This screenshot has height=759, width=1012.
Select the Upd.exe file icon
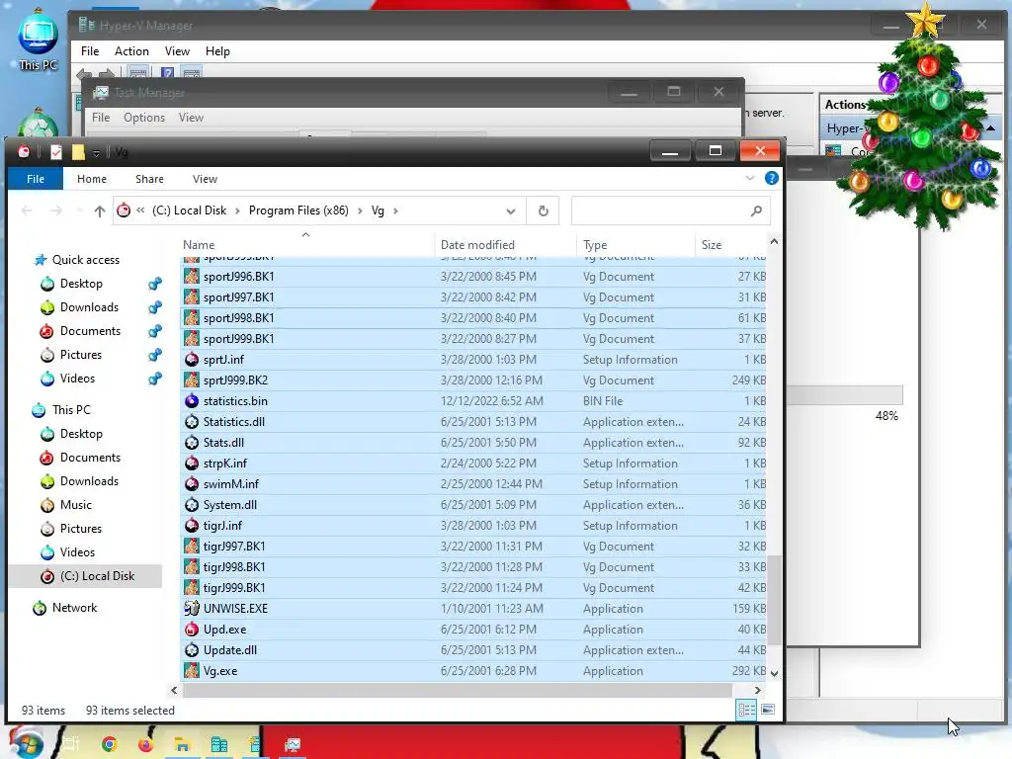point(192,630)
